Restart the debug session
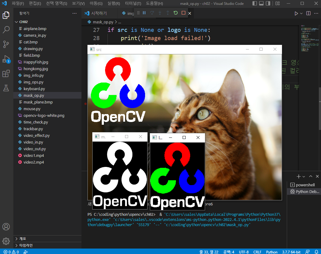The height and width of the screenshot is (254, 321). coord(176,13)
